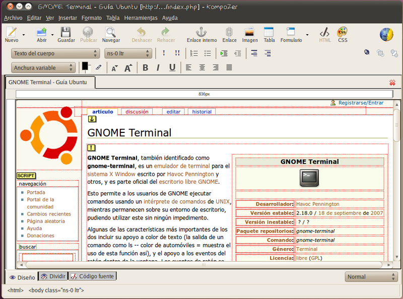Screen dimensions: 403x299
Task: Open the Texto del cuerpo paragraph dropdown
Action: [55, 53]
